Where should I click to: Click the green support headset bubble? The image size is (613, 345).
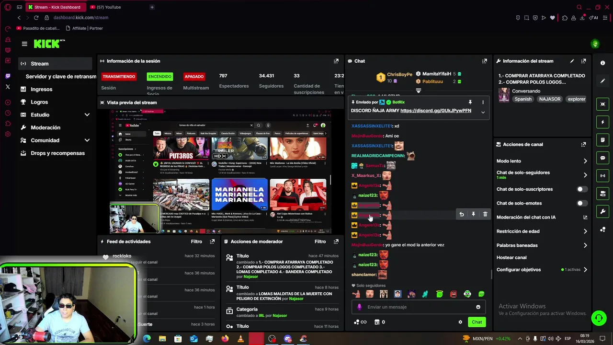coord(598,318)
